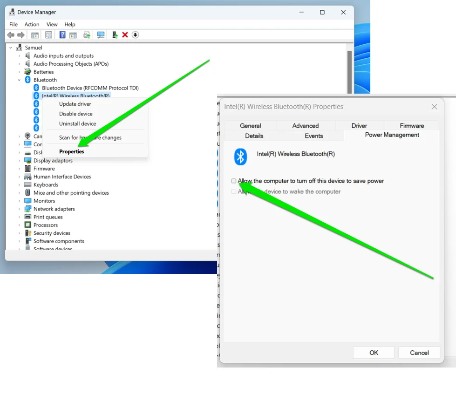The width and height of the screenshot is (456, 395).
Task: Click Show/Hide Action Pane toolbar icon
Action: [x=73, y=35]
